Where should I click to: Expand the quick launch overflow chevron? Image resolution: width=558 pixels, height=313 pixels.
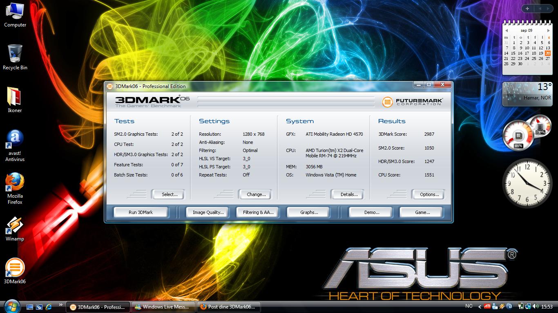coord(60,304)
